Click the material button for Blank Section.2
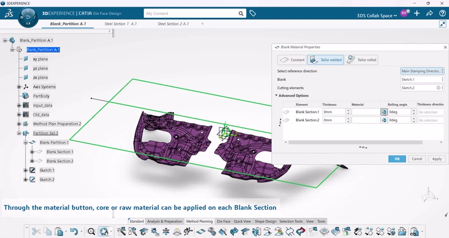The width and height of the screenshot is (449, 238). (x=384, y=120)
